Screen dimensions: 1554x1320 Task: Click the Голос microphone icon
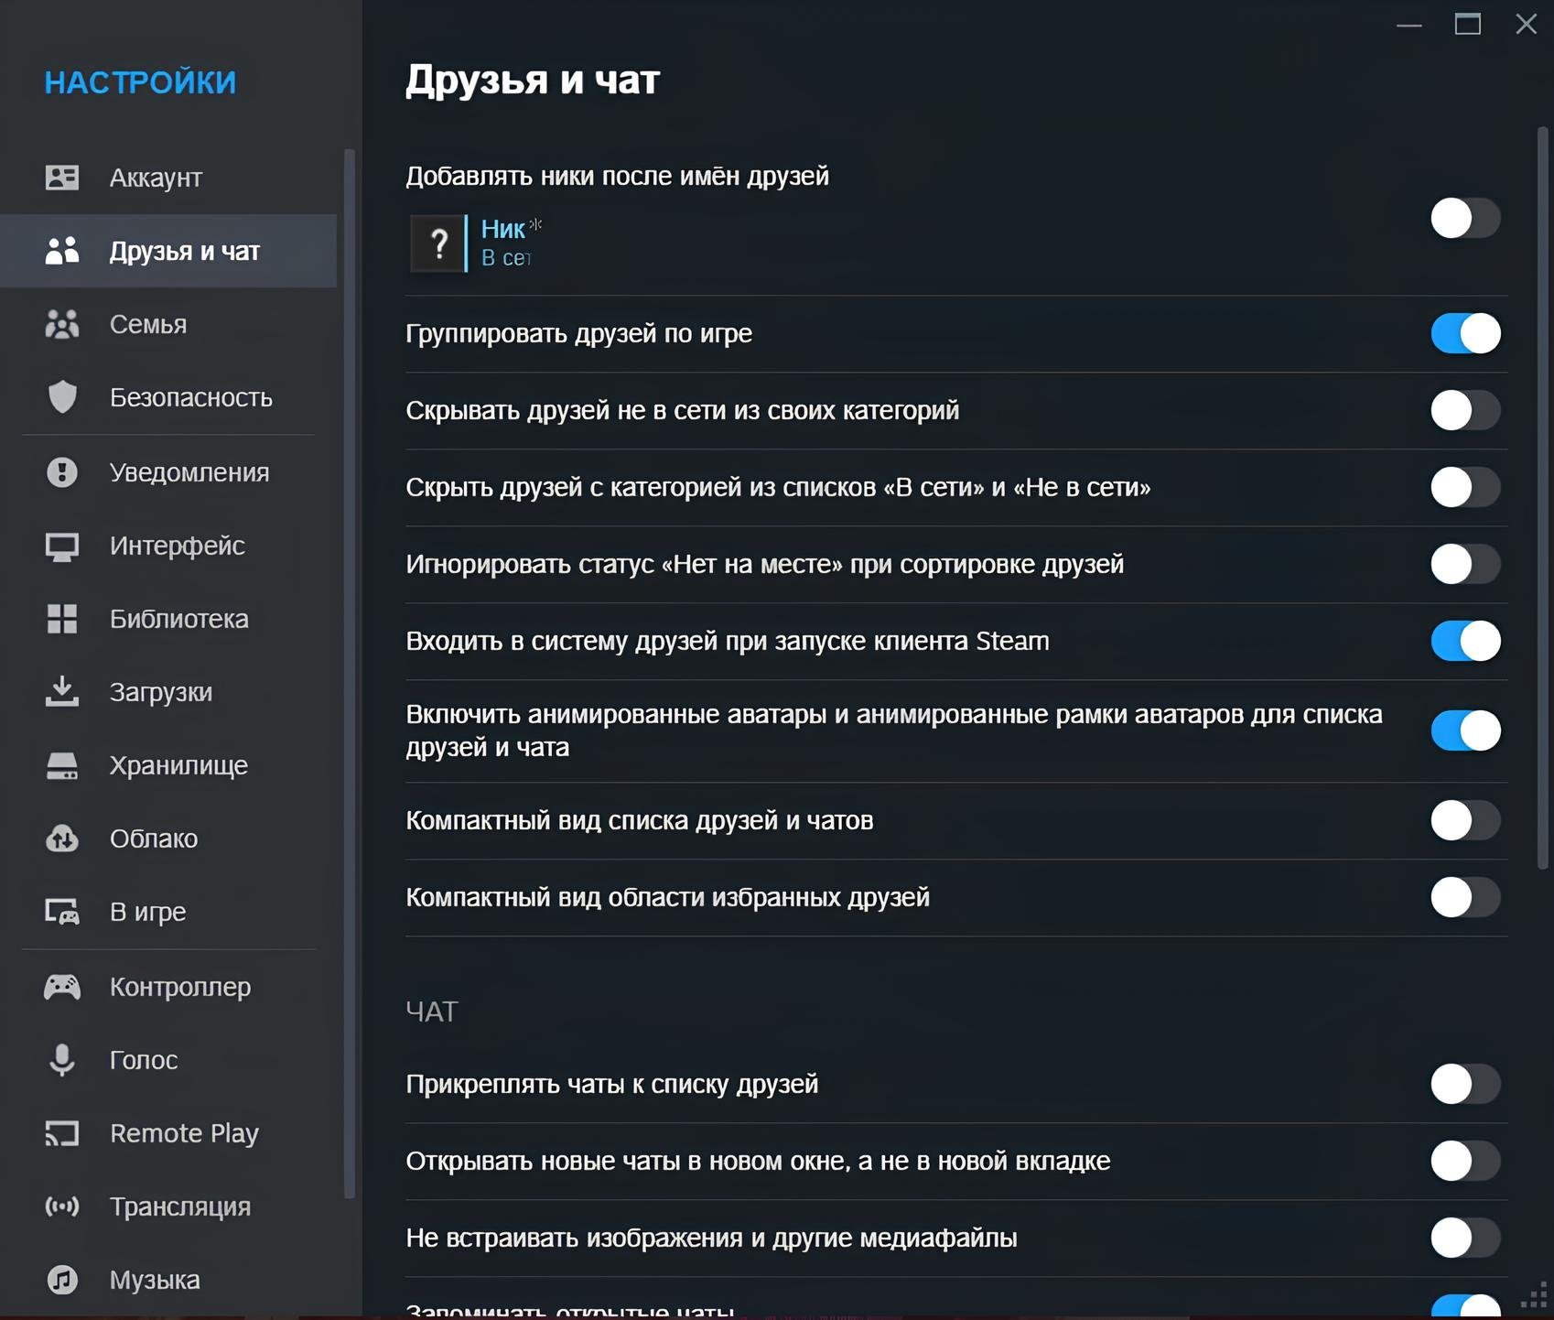click(62, 1060)
